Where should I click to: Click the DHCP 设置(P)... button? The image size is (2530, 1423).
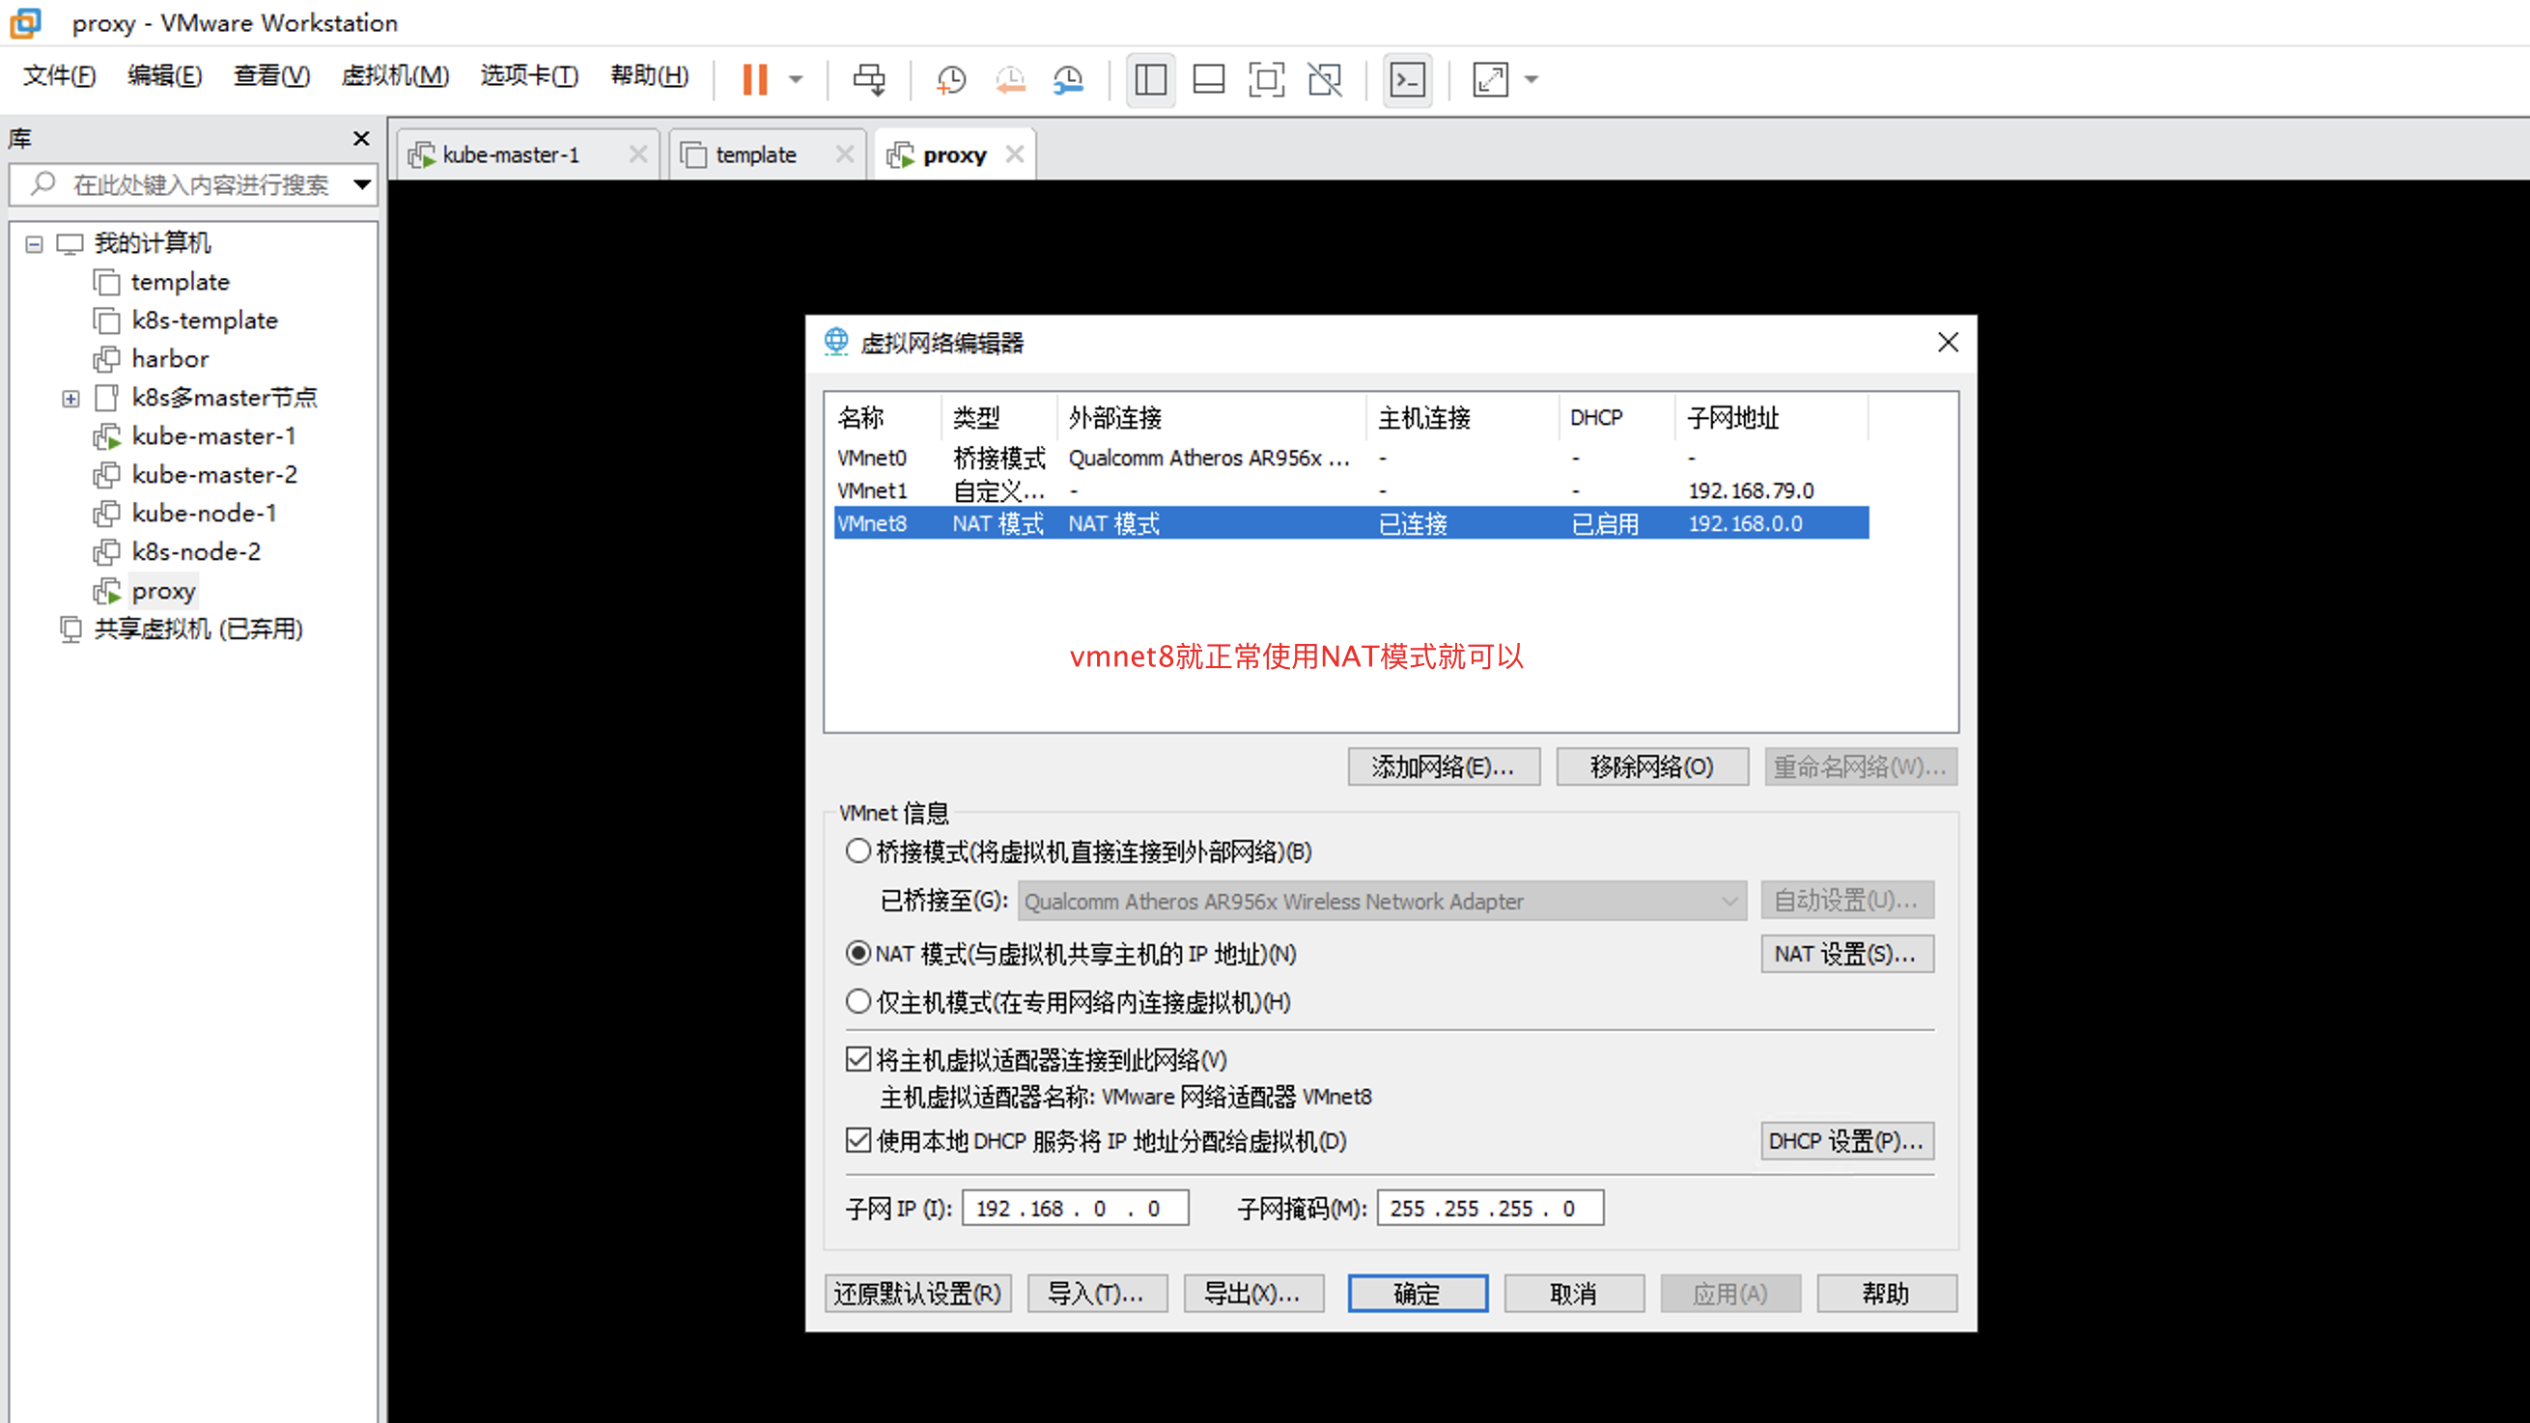coord(1846,1141)
